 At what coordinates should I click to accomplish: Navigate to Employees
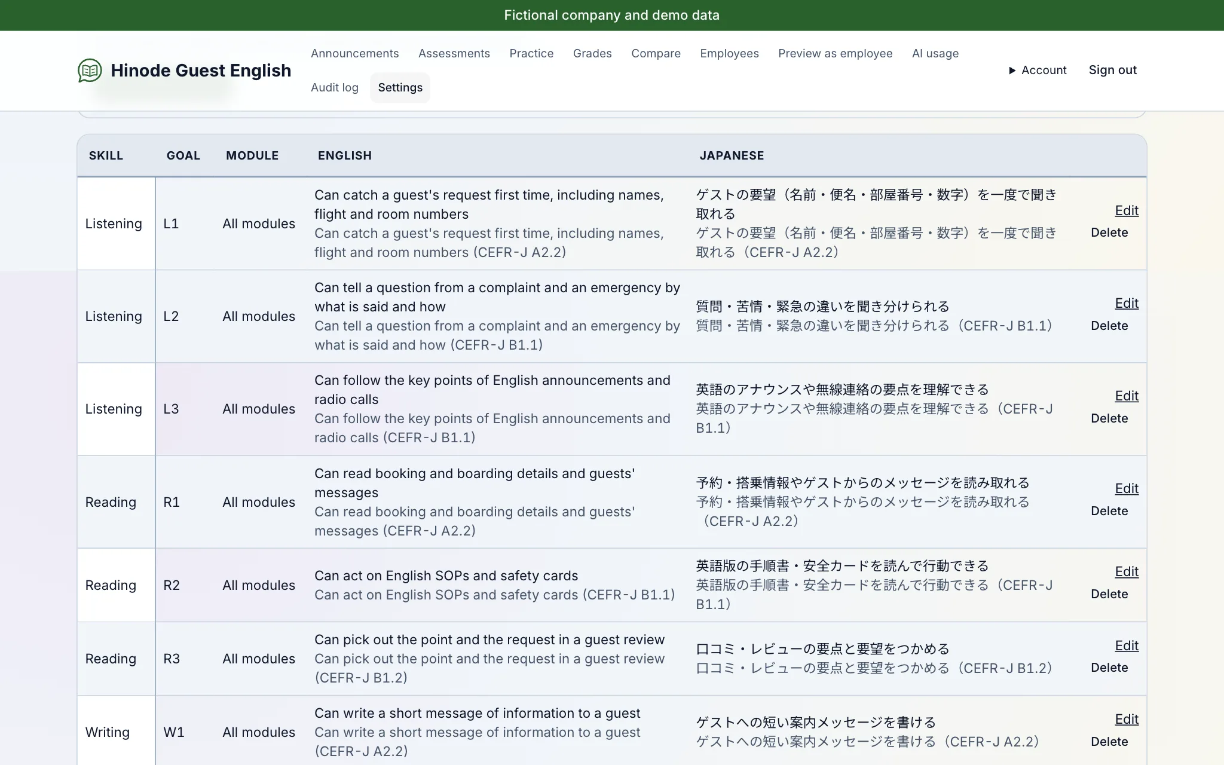(x=729, y=53)
